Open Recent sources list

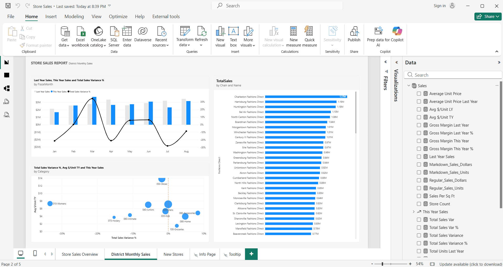[161, 37]
